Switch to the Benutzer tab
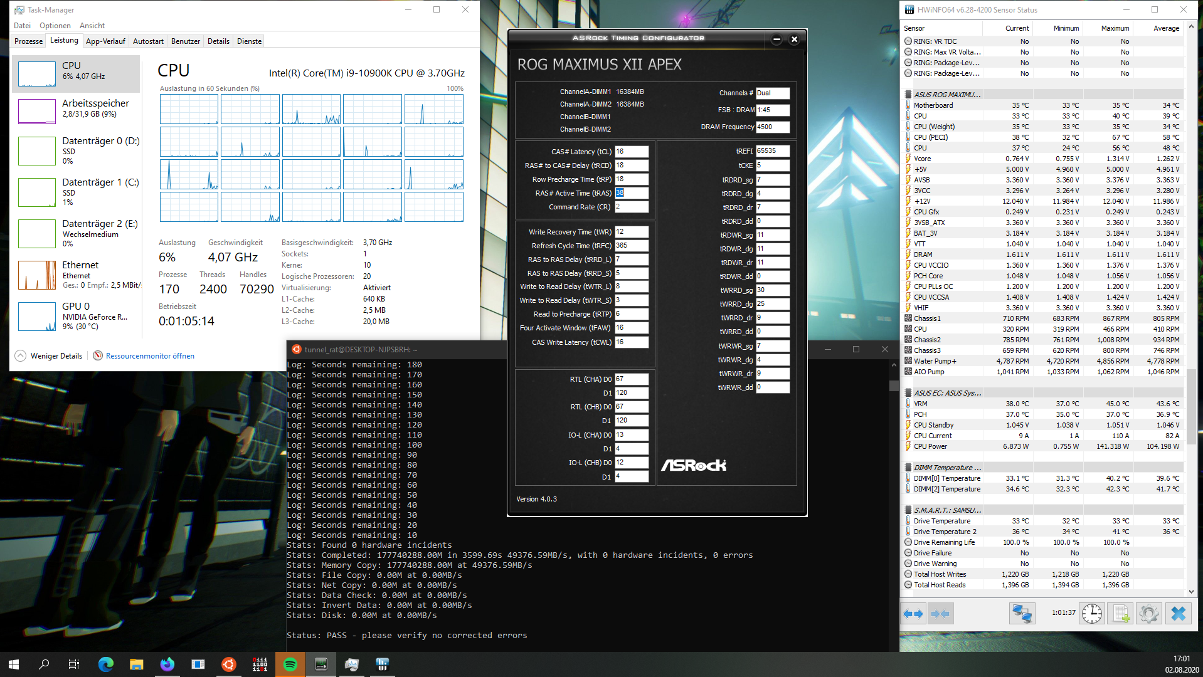The image size is (1203, 677). [x=186, y=41]
